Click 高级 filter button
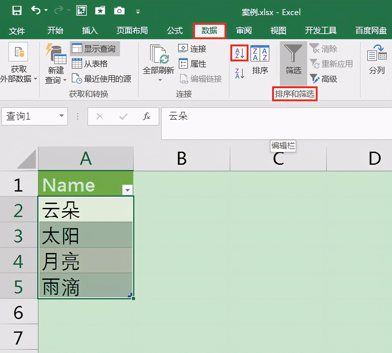The image size is (392, 353). 324,79
